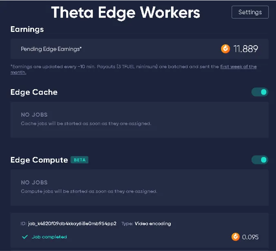Click the Theta Edge Workers title
The height and width of the screenshot is (251, 276).
(x=126, y=13)
